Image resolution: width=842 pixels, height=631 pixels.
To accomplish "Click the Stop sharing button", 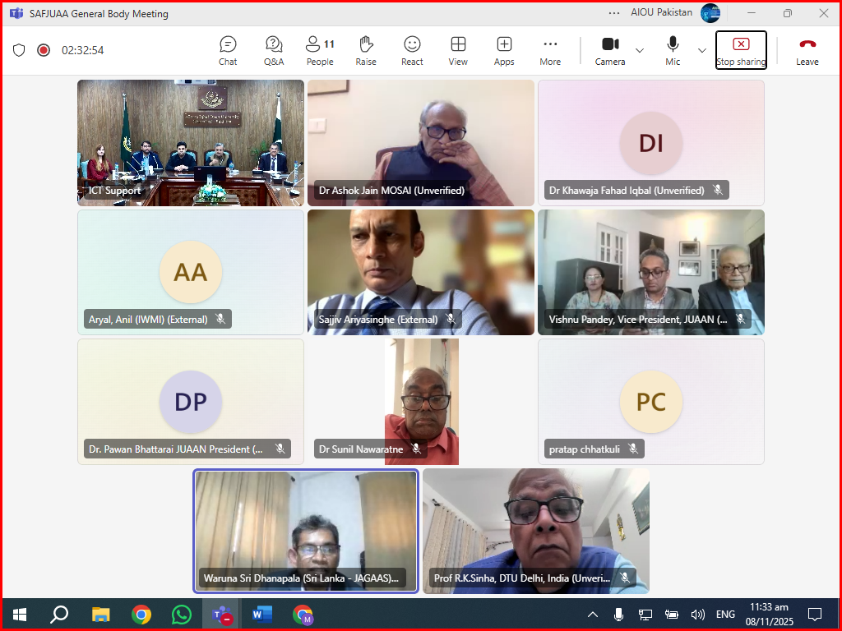I will 741,50.
